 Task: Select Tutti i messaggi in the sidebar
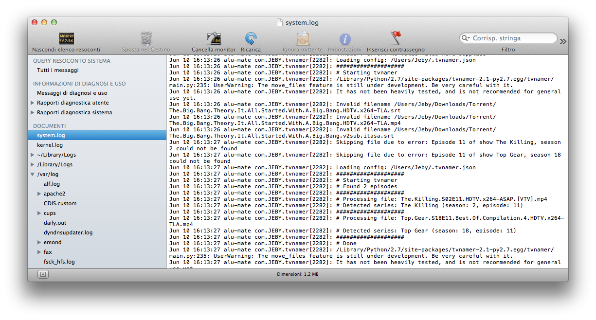click(58, 70)
